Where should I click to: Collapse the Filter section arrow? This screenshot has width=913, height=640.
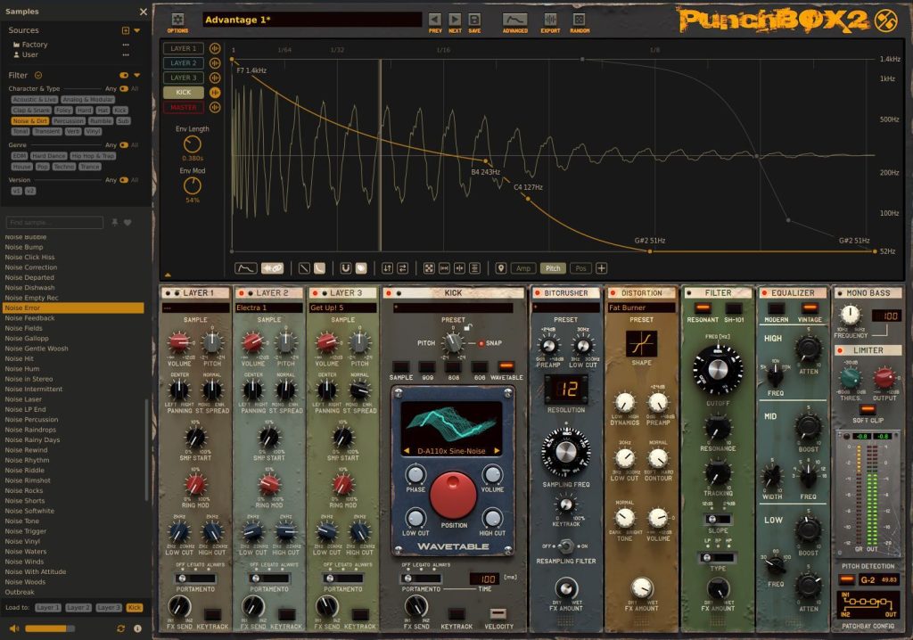[x=137, y=75]
